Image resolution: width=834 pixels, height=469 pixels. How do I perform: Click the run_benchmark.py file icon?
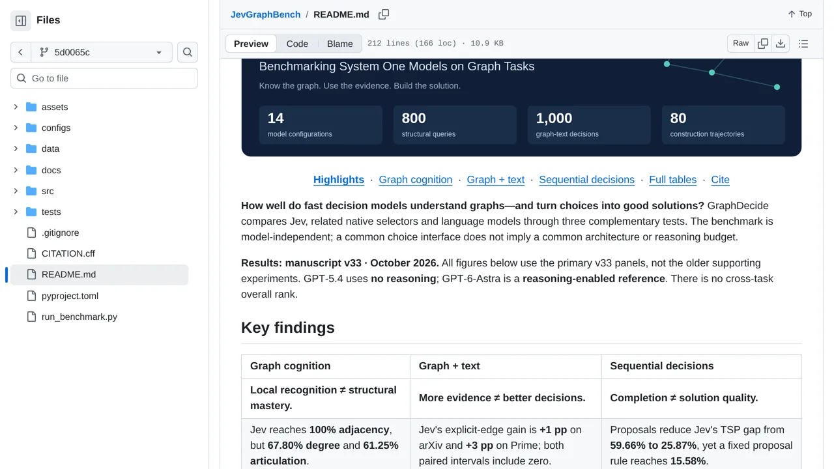point(31,317)
